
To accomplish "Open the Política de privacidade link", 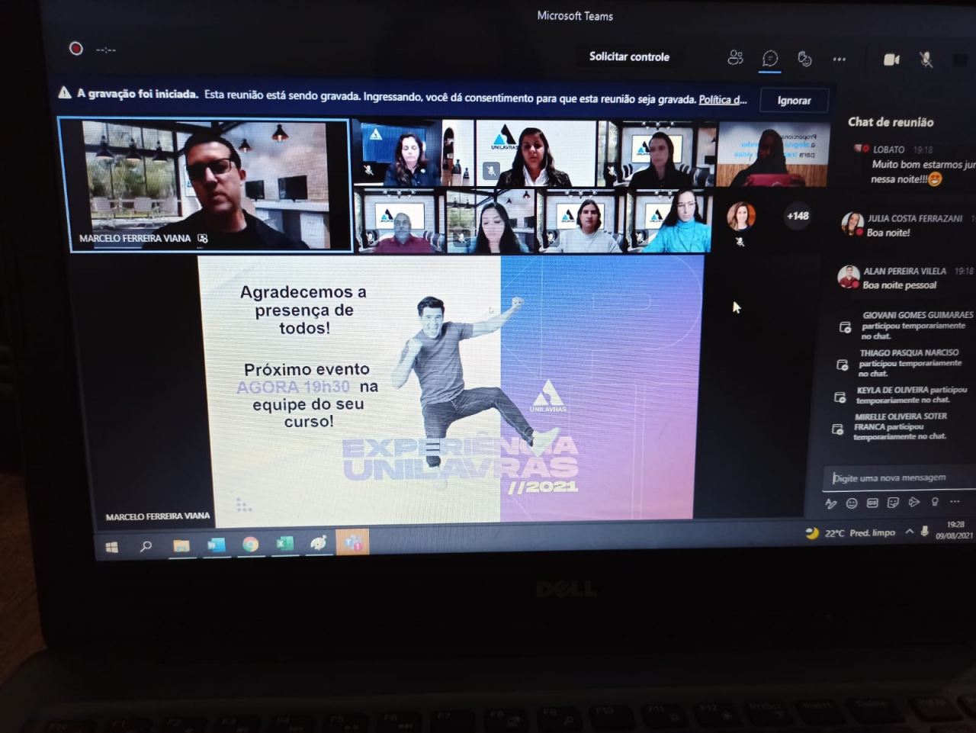I will (x=723, y=99).
